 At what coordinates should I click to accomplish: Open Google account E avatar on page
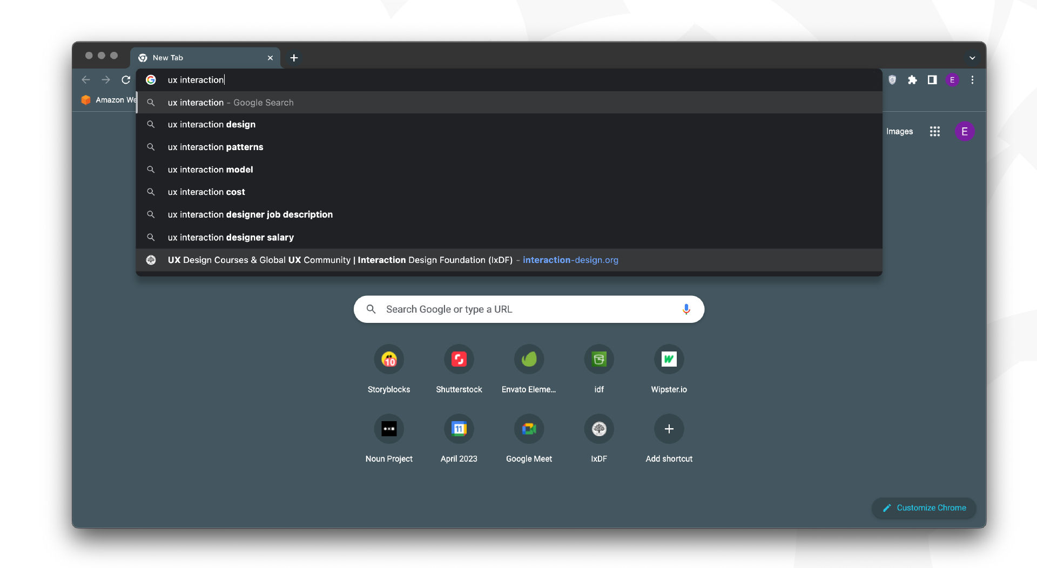tap(965, 131)
